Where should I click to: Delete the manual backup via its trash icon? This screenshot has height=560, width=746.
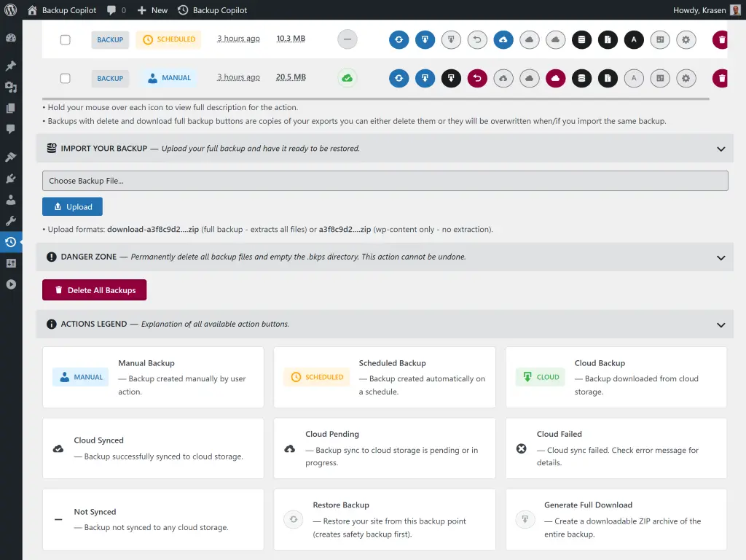click(720, 78)
